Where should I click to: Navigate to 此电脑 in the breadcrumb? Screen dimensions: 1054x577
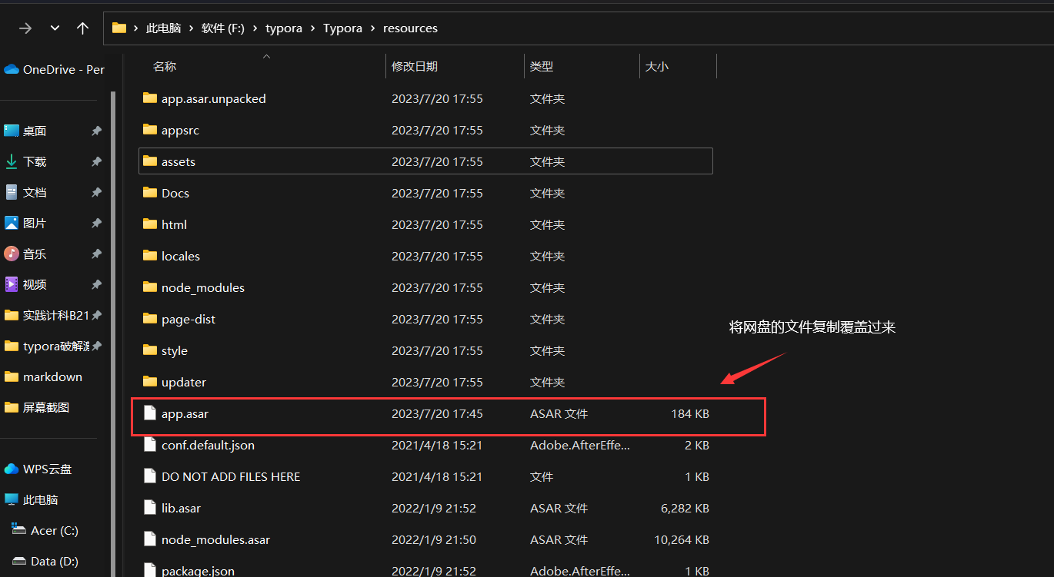(x=163, y=28)
